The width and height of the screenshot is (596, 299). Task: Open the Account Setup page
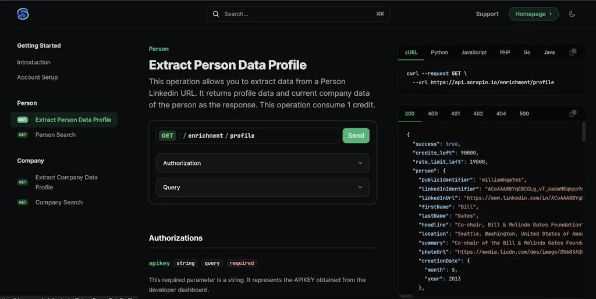pos(37,77)
